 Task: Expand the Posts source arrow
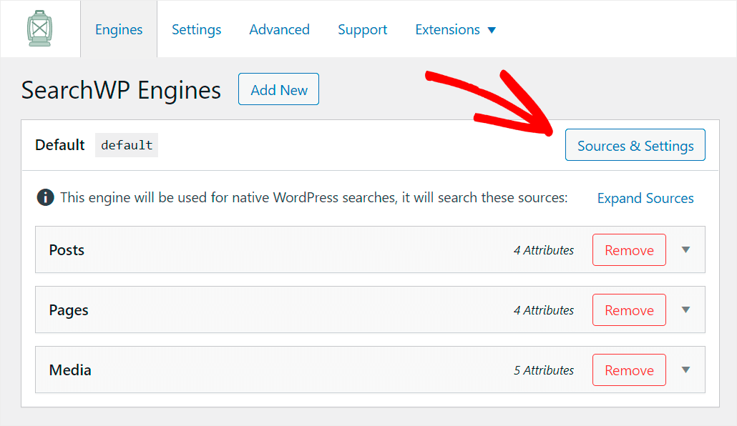(685, 250)
